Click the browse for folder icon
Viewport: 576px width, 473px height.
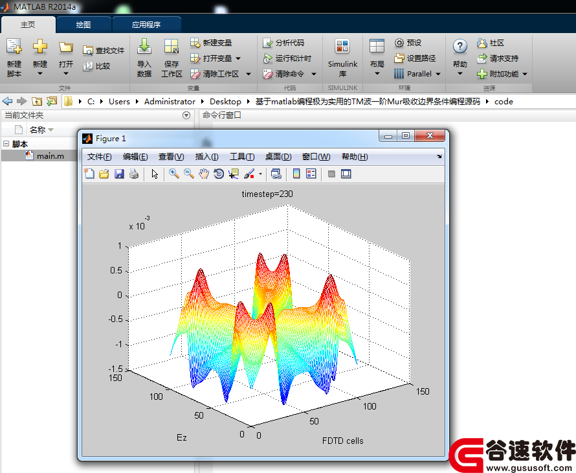click(52, 101)
